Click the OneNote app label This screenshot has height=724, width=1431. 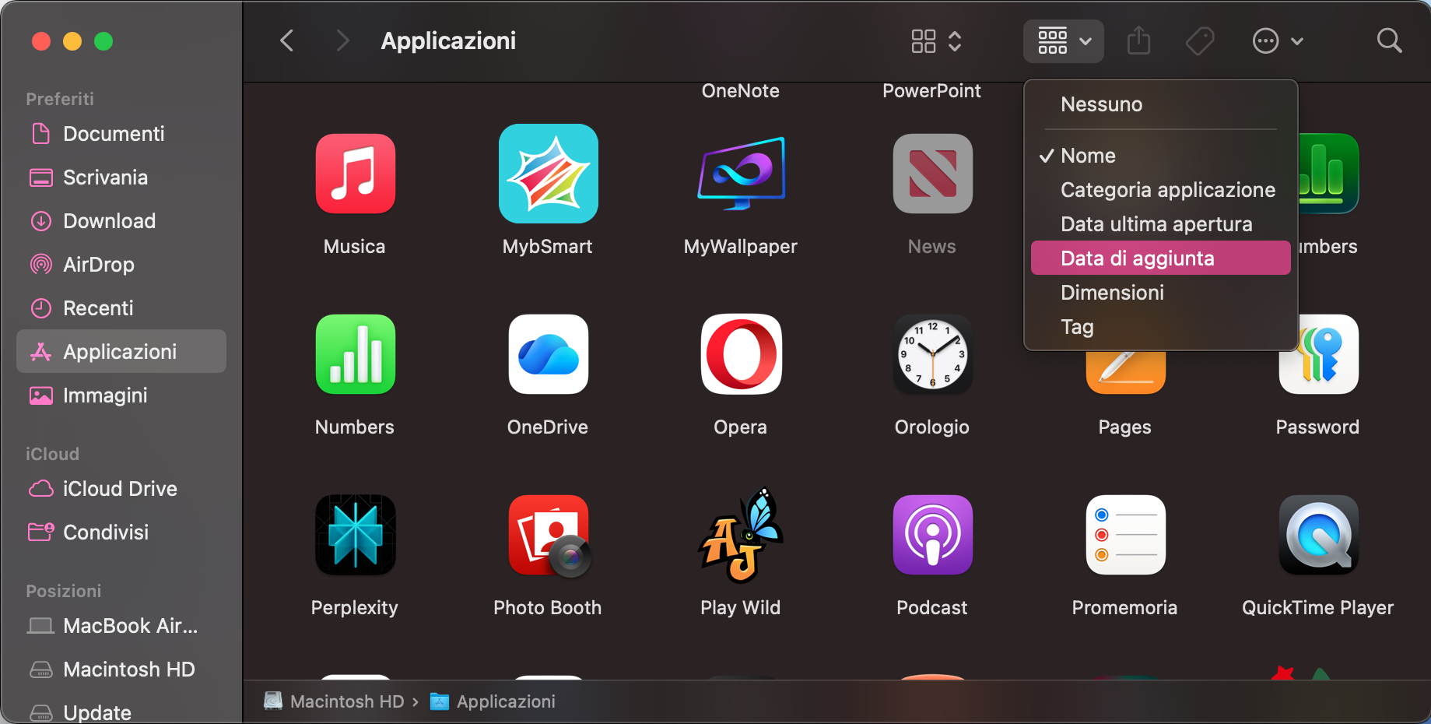click(x=741, y=91)
